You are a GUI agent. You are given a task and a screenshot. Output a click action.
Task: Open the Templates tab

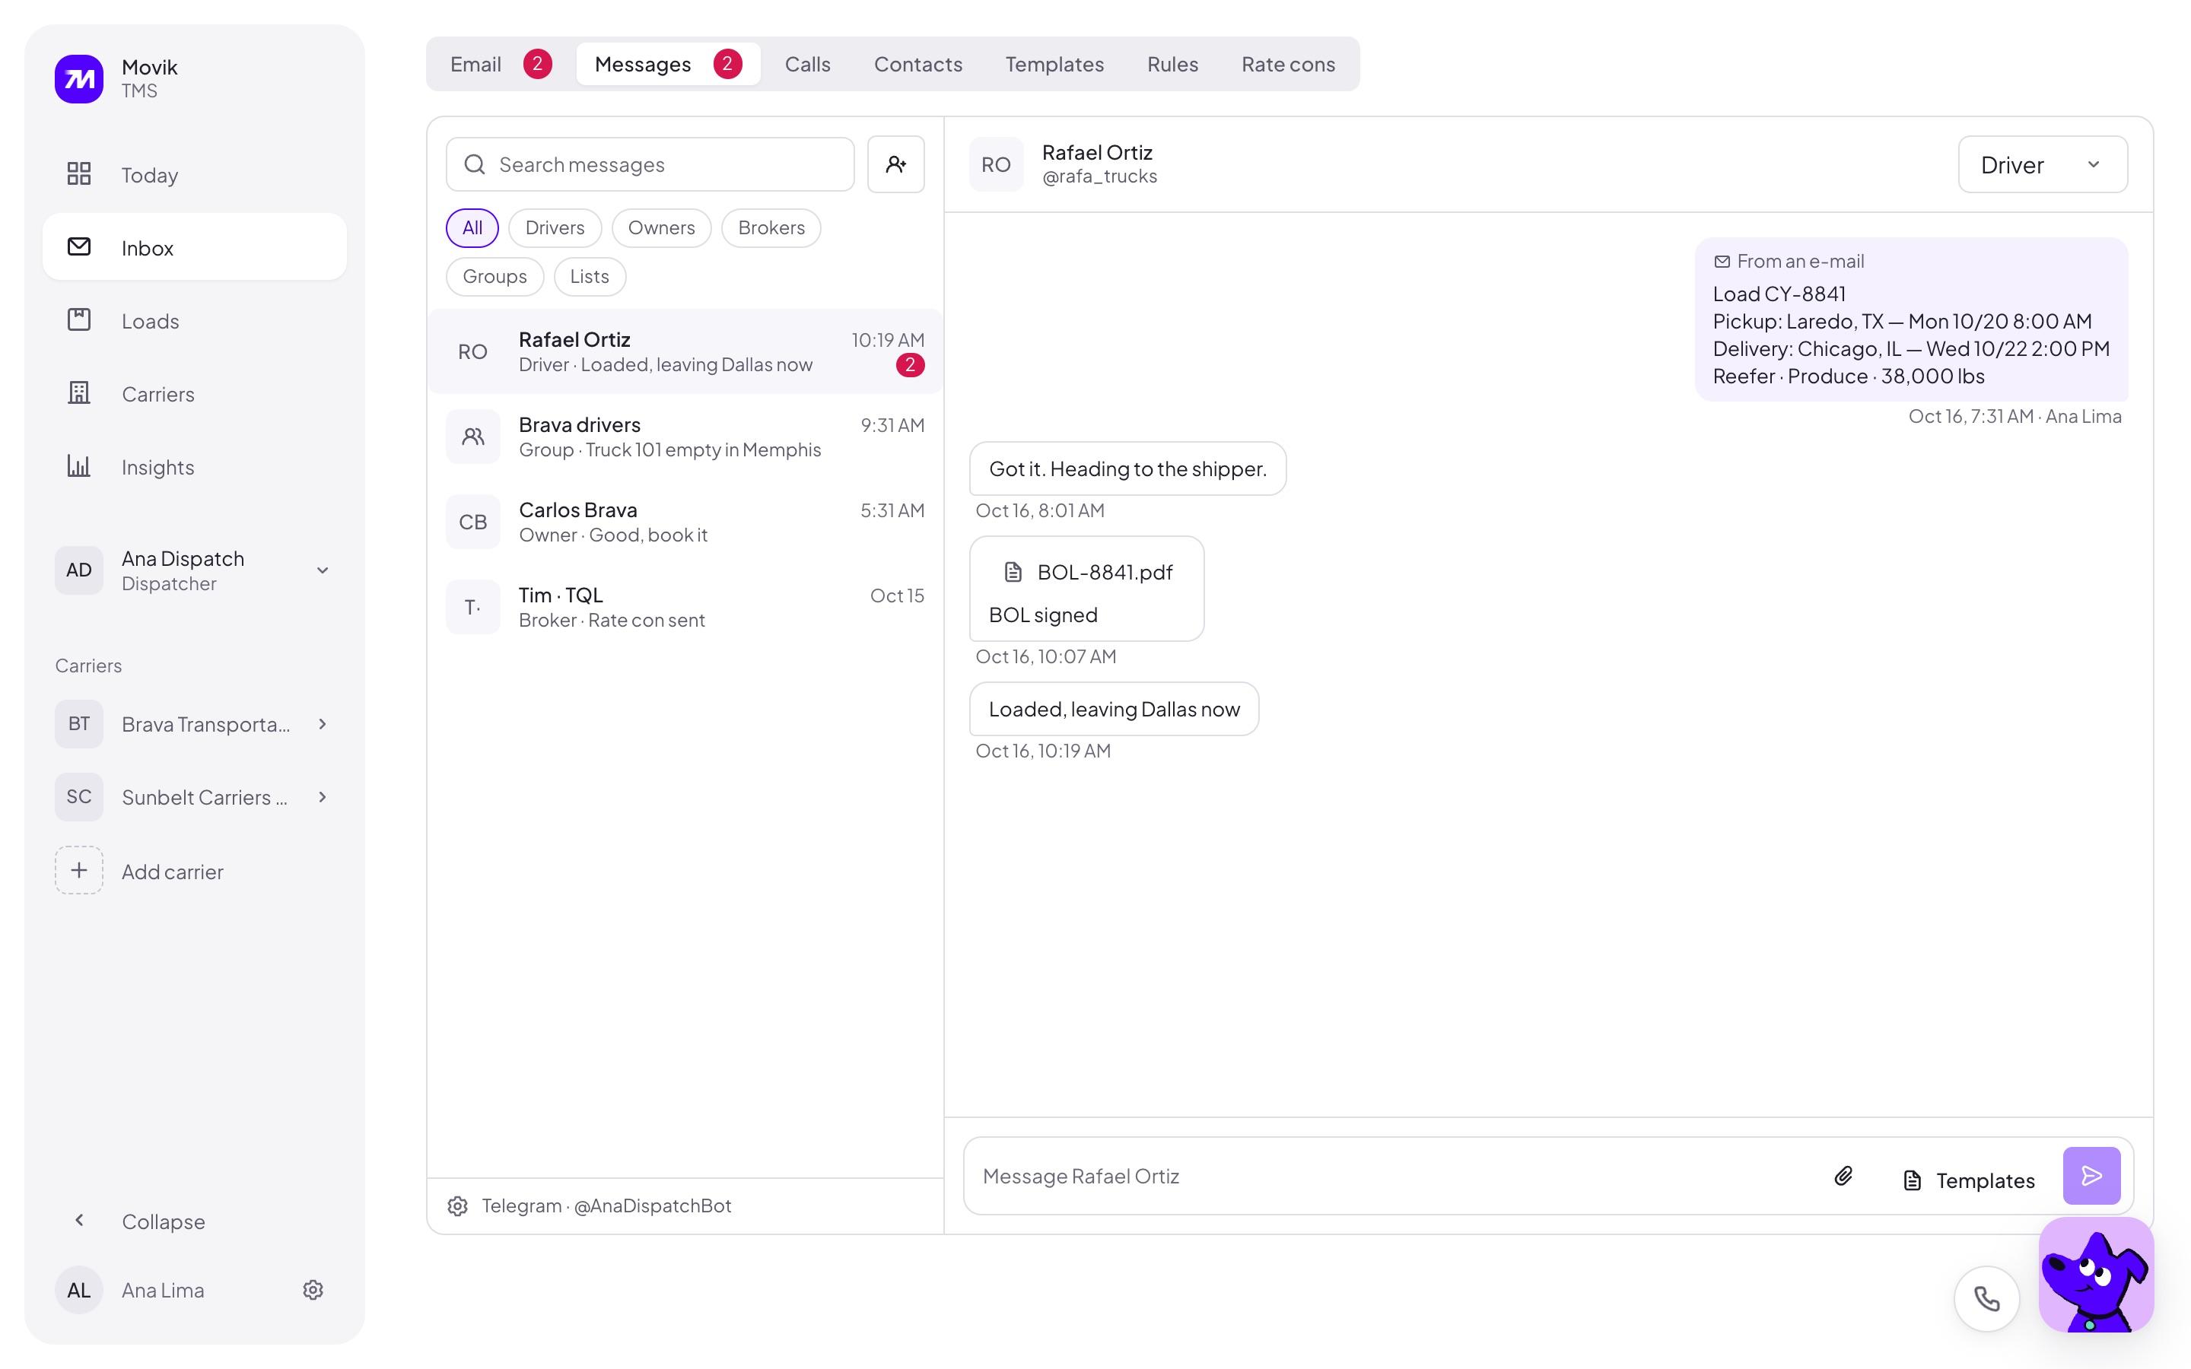coord(1054,65)
